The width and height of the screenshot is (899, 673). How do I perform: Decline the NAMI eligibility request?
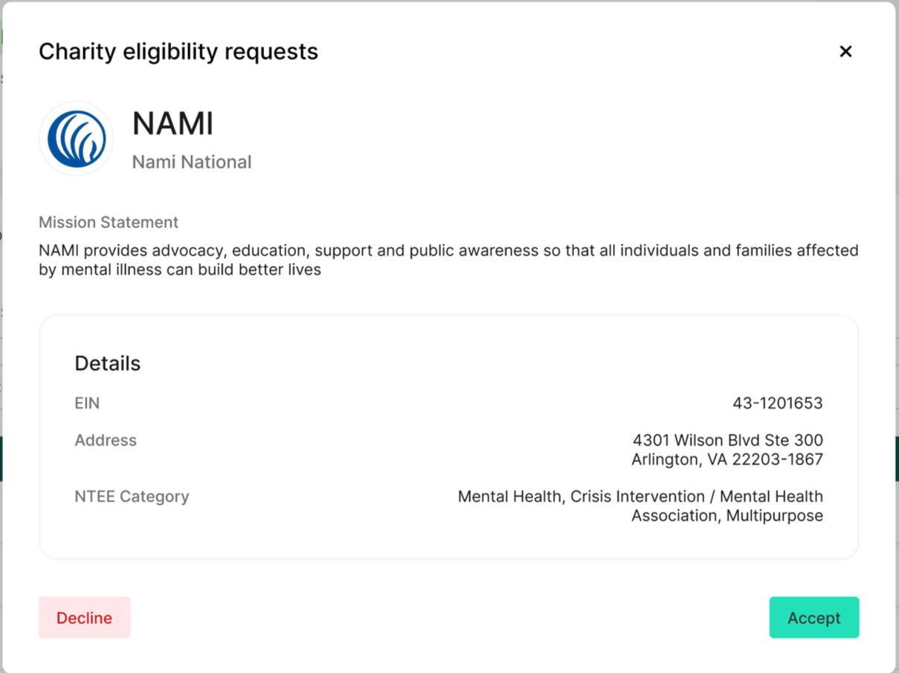click(85, 617)
